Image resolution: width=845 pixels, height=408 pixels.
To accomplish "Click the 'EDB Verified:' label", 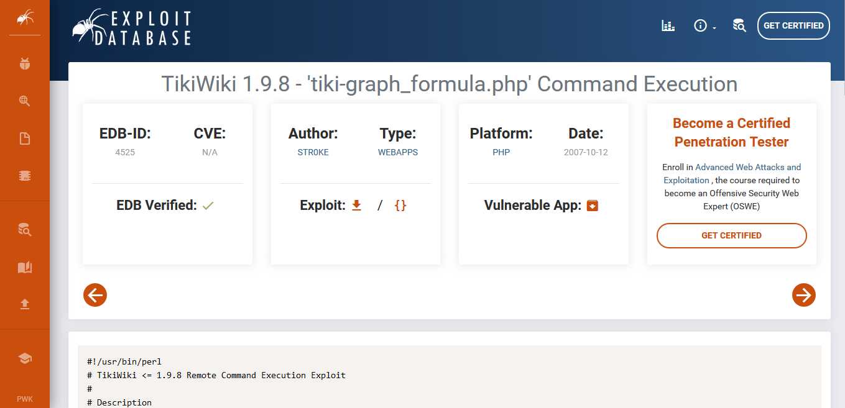I will pyautogui.click(x=157, y=205).
